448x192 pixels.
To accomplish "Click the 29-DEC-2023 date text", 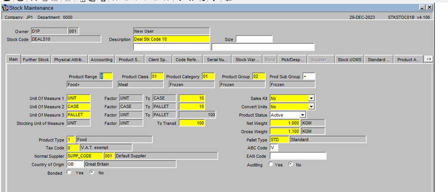I will coord(362,17).
